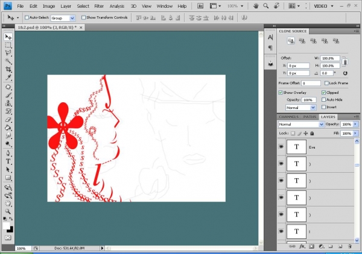Click the Frame Offset input field
The height and width of the screenshot is (254, 362).
[311, 83]
